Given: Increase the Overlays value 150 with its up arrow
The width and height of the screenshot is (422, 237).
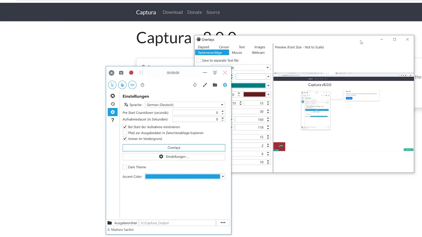Looking at the screenshot, I should pyautogui.click(x=268, y=118).
